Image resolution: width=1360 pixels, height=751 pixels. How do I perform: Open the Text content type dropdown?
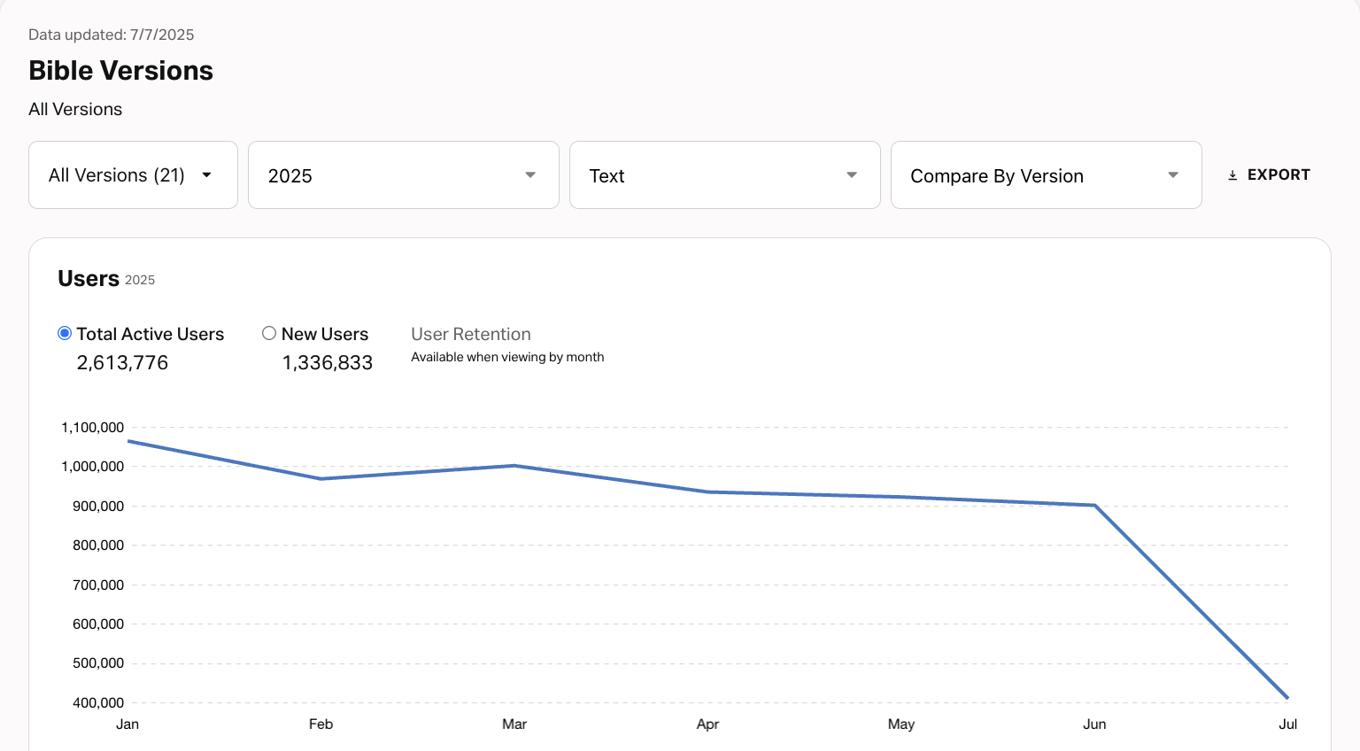coord(725,175)
